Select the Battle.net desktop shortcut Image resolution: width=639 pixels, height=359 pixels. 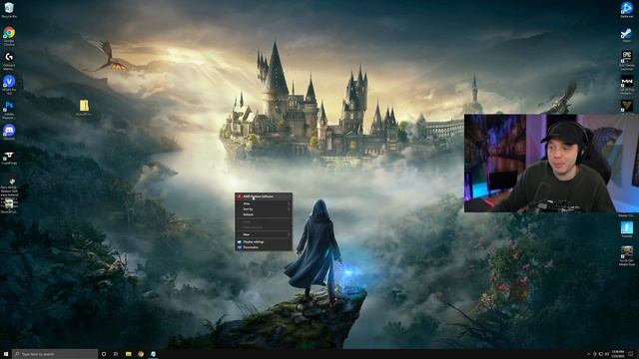[627, 10]
